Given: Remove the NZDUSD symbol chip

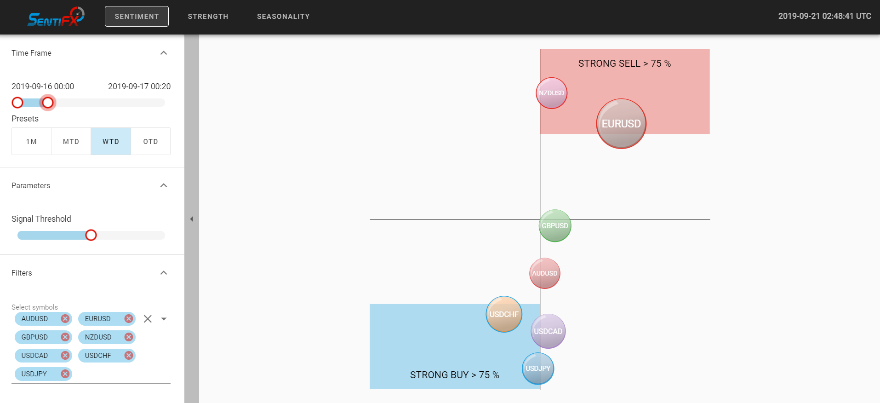Looking at the screenshot, I should coord(129,337).
